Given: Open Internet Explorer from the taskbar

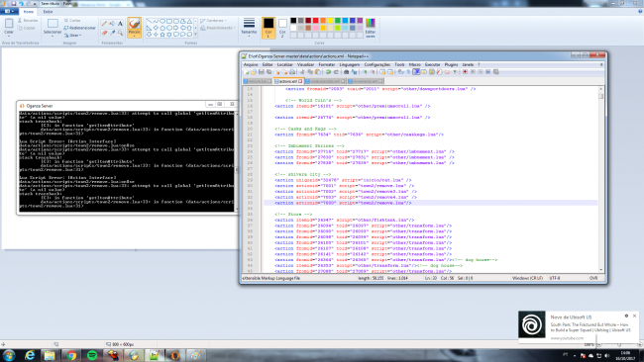Looking at the screenshot, I should click(x=30, y=355).
